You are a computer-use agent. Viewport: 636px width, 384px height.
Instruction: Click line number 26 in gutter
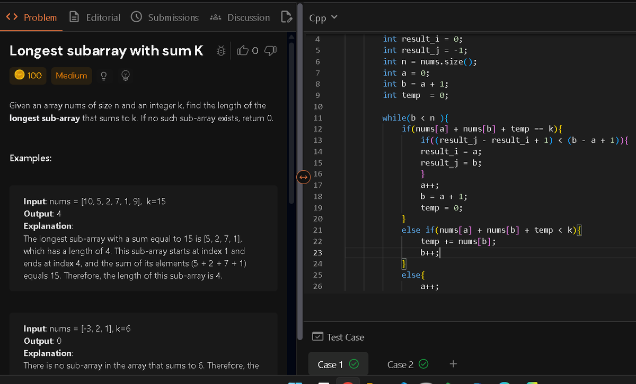pos(318,286)
